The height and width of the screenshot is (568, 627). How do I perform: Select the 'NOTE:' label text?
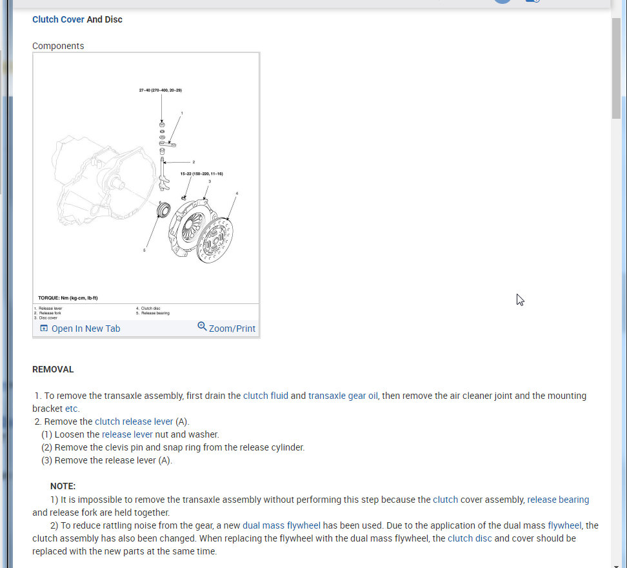click(x=63, y=486)
